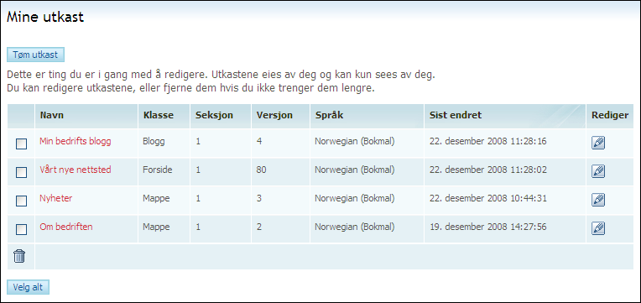
Task: Toggle checkbox beside Om bedriften
Action: point(21,229)
